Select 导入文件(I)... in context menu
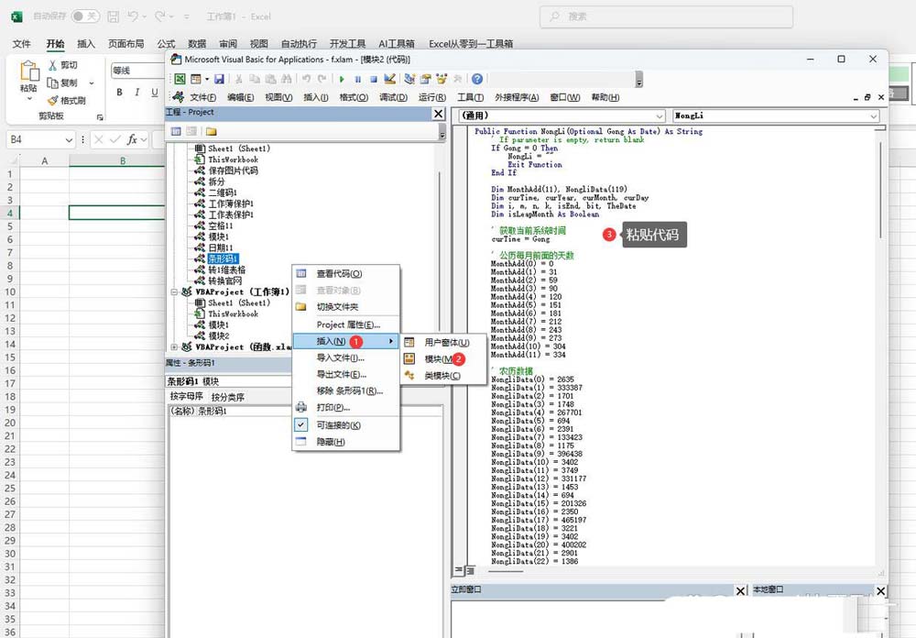This screenshot has height=638, width=916. (x=346, y=357)
